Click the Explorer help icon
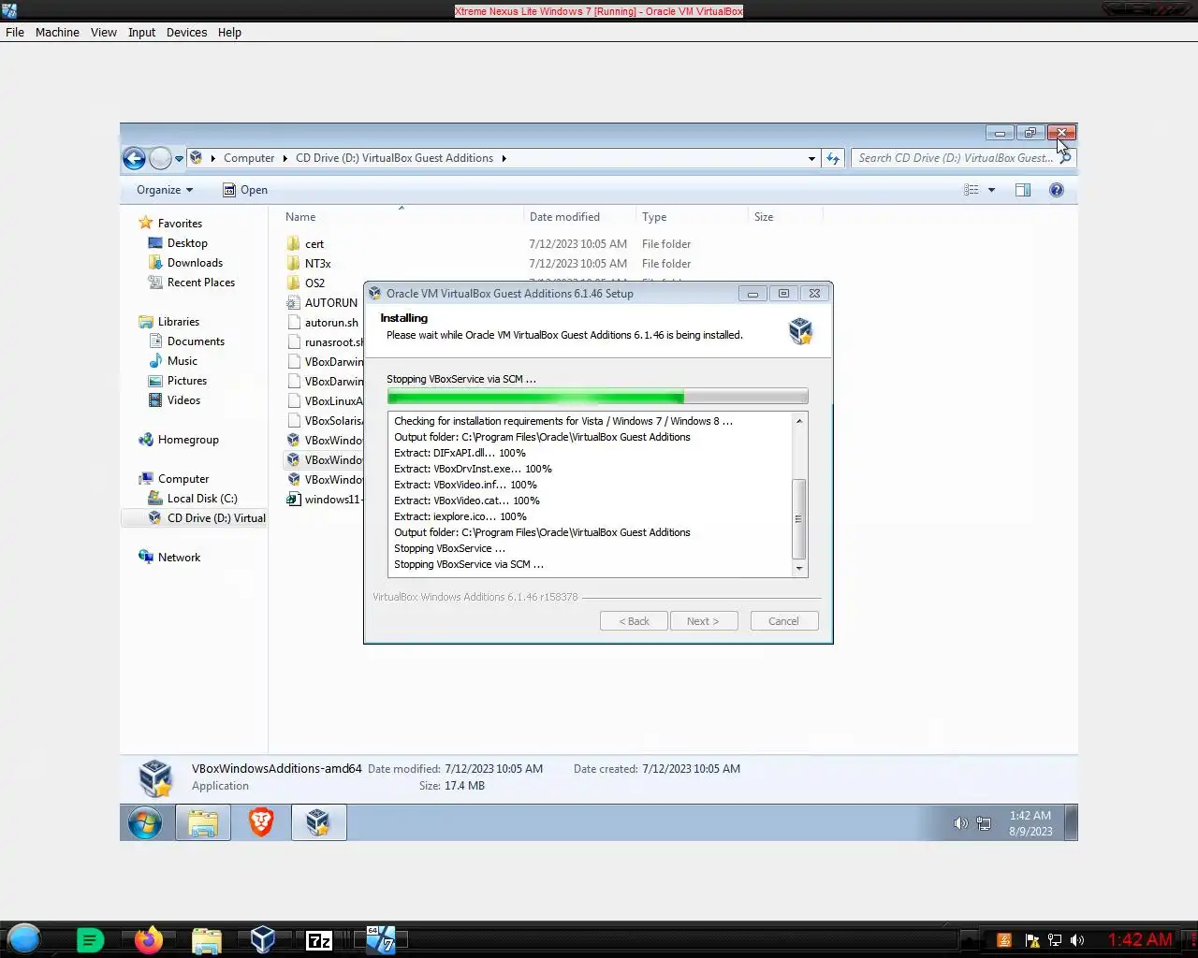Screen dimensions: 1198x958 pos(1057,190)
